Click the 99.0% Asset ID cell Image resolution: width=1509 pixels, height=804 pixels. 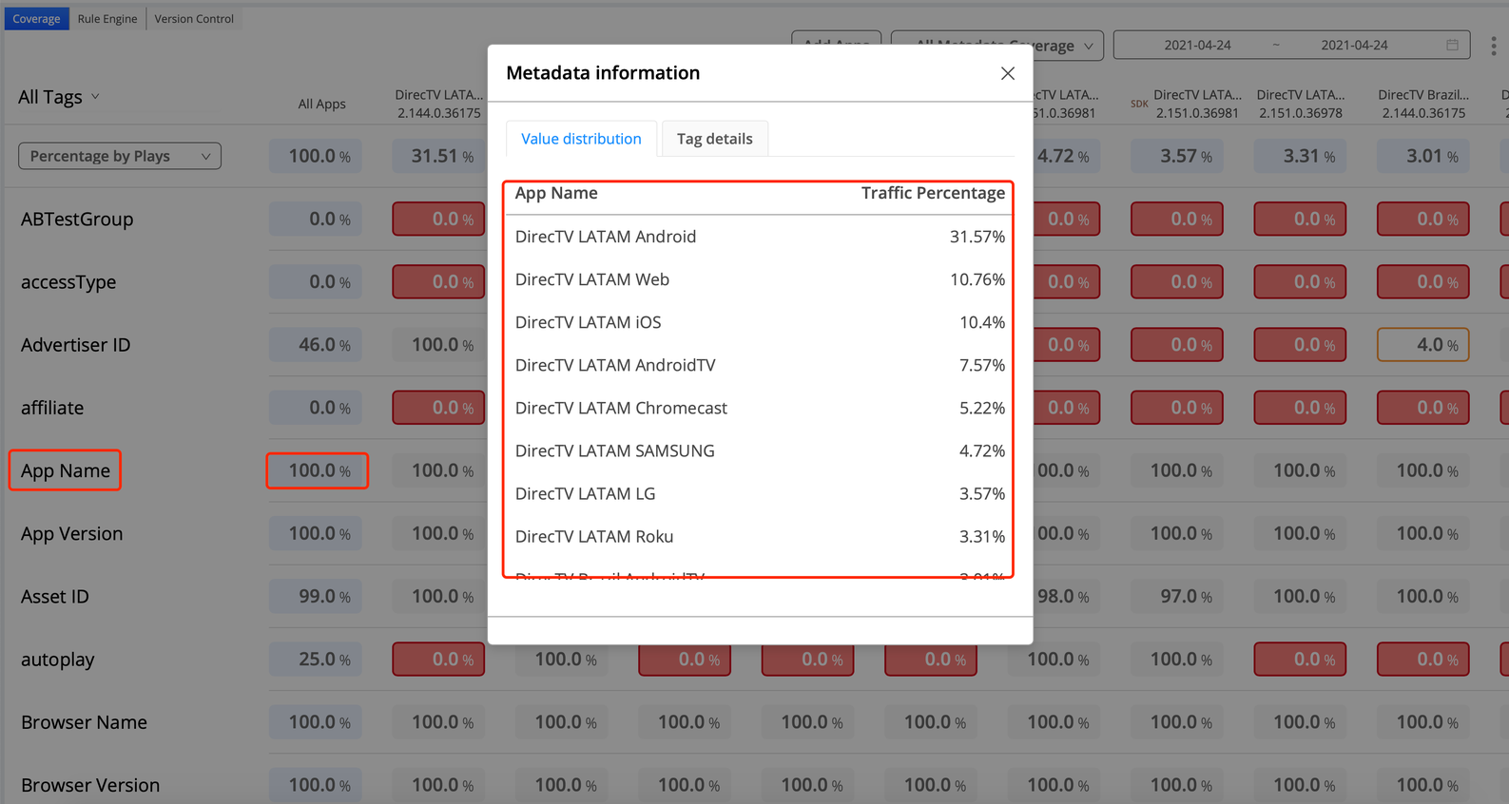(x=316, y=596)
